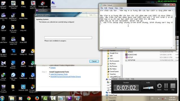The image size is (180, 101).
Task: Open the Windows Start menu
Action: (x=3, y=98)
